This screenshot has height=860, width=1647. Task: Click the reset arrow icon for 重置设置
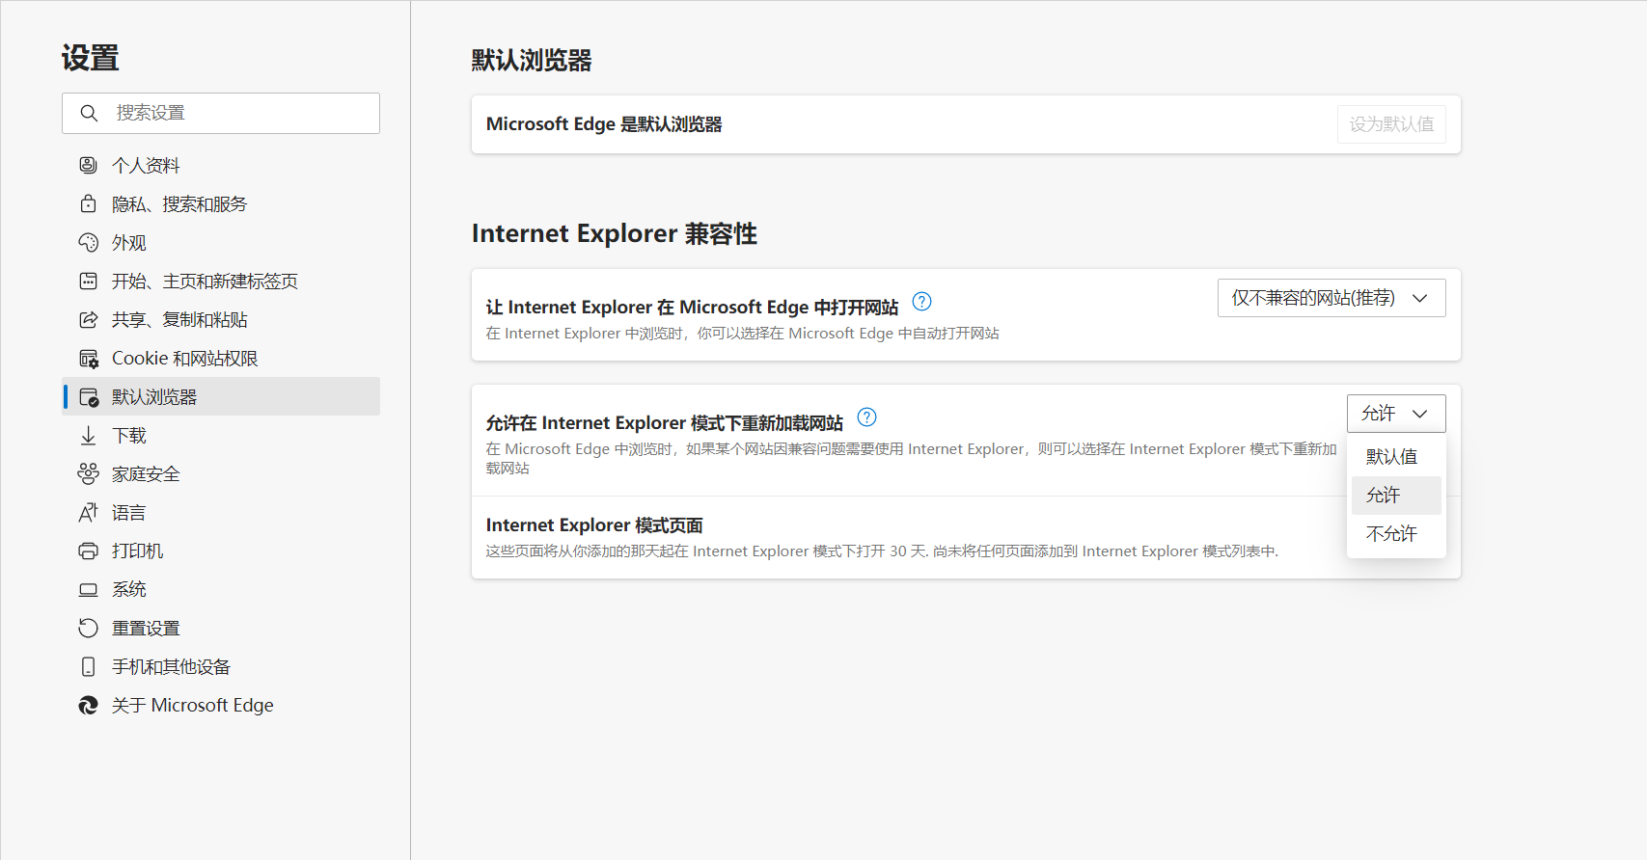[x=88, y=628]
